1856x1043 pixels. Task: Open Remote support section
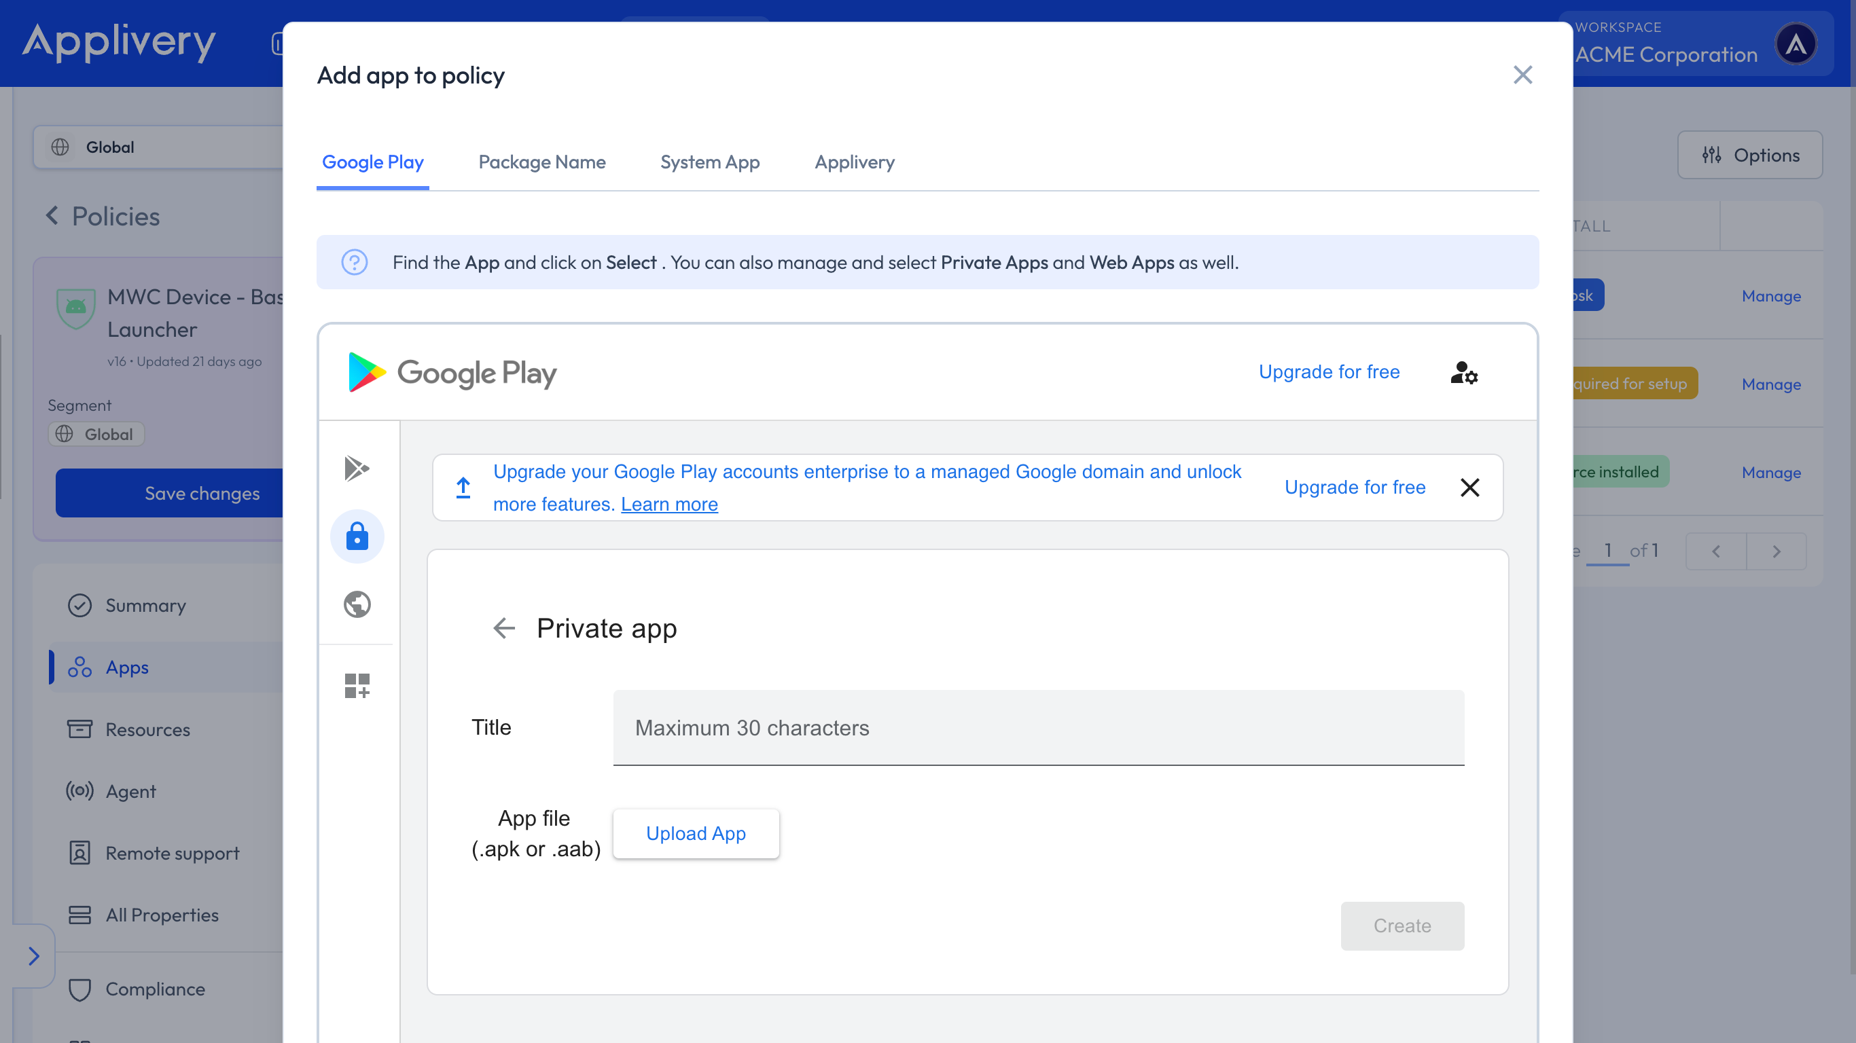coord(172,853)
